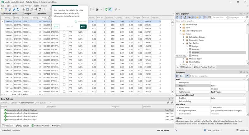This screenshot has width=249, height=135.
Task: Toggle the folder display icon in TOM Explorer toolbar
Action: click(x=197, y=17)
